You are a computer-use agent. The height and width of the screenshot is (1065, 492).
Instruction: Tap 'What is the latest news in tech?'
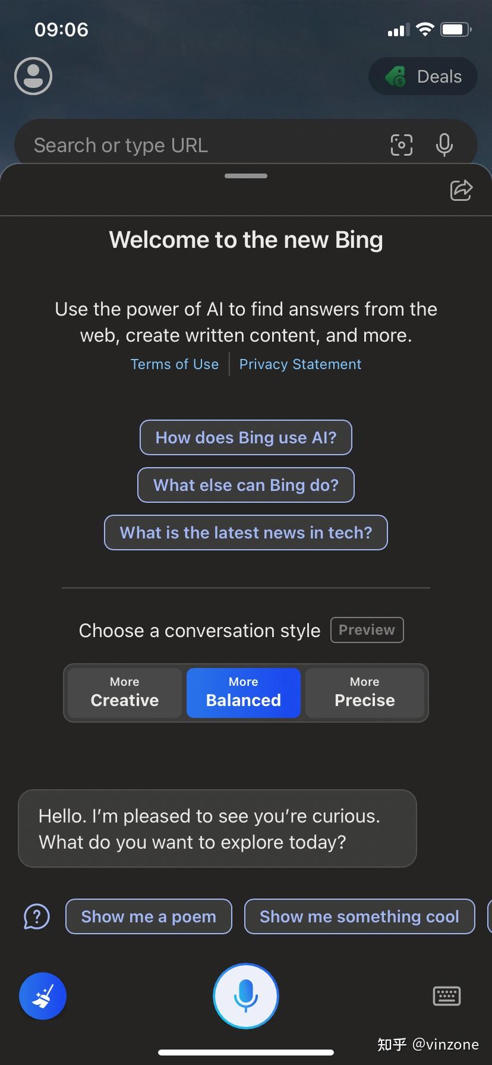point(245,532)
